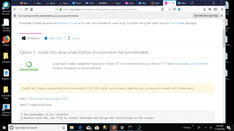Switch to the Mac OS X tab
The image size is (234, 131).
pyautogui.click(x=53, y=38)
